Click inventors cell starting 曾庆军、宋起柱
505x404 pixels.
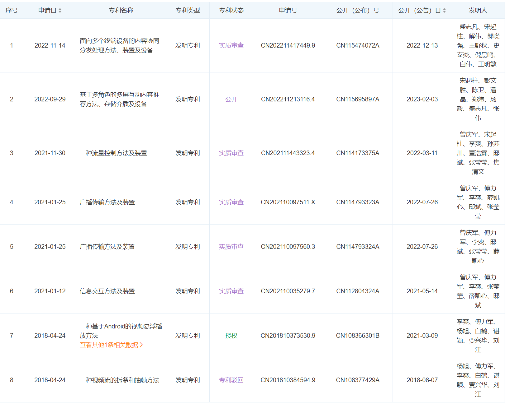tap(478, 153)
